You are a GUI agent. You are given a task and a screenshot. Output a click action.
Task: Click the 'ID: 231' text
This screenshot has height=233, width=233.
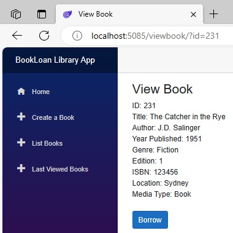[144, 106]
